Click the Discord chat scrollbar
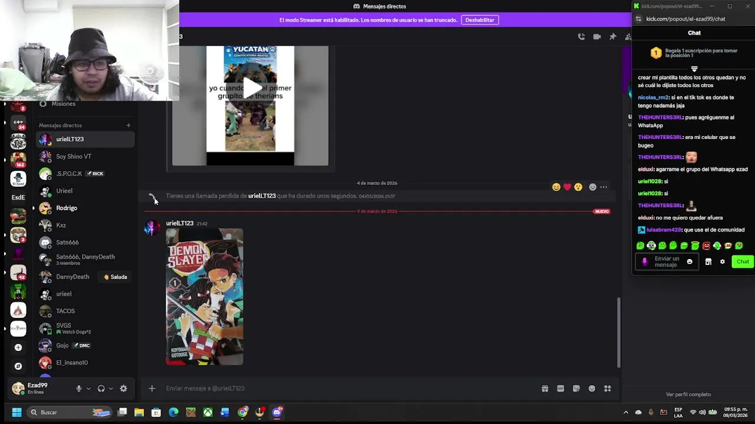 tap(618, 333)
